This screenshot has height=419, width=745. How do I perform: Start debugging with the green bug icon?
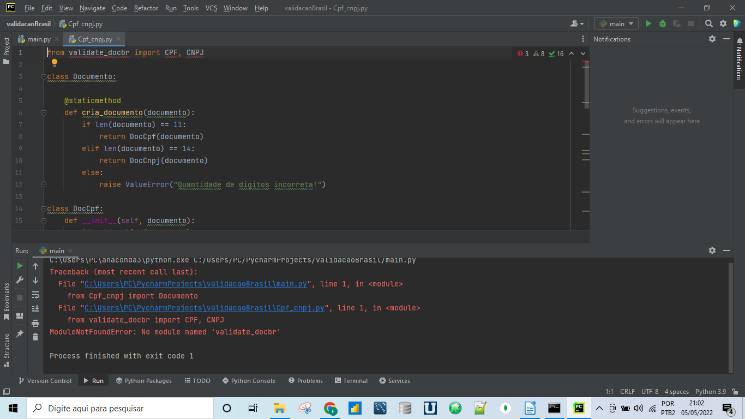click(663, 23)
